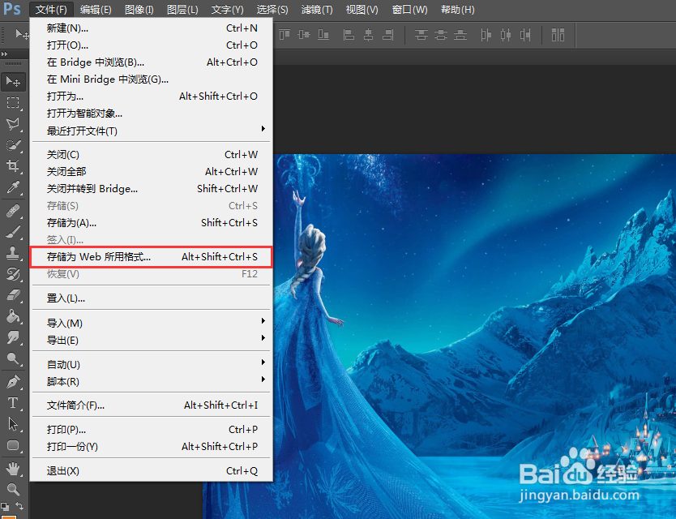This screenshot has height=519, width=676.
Task: Choose 在 Bridge 中浏览(B)... item
Action: (x=151, y=62)
